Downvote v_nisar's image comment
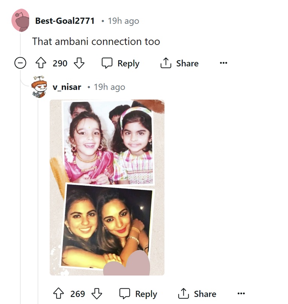The width and height of the screenshot is (288, 304). (x=97, y=294)
